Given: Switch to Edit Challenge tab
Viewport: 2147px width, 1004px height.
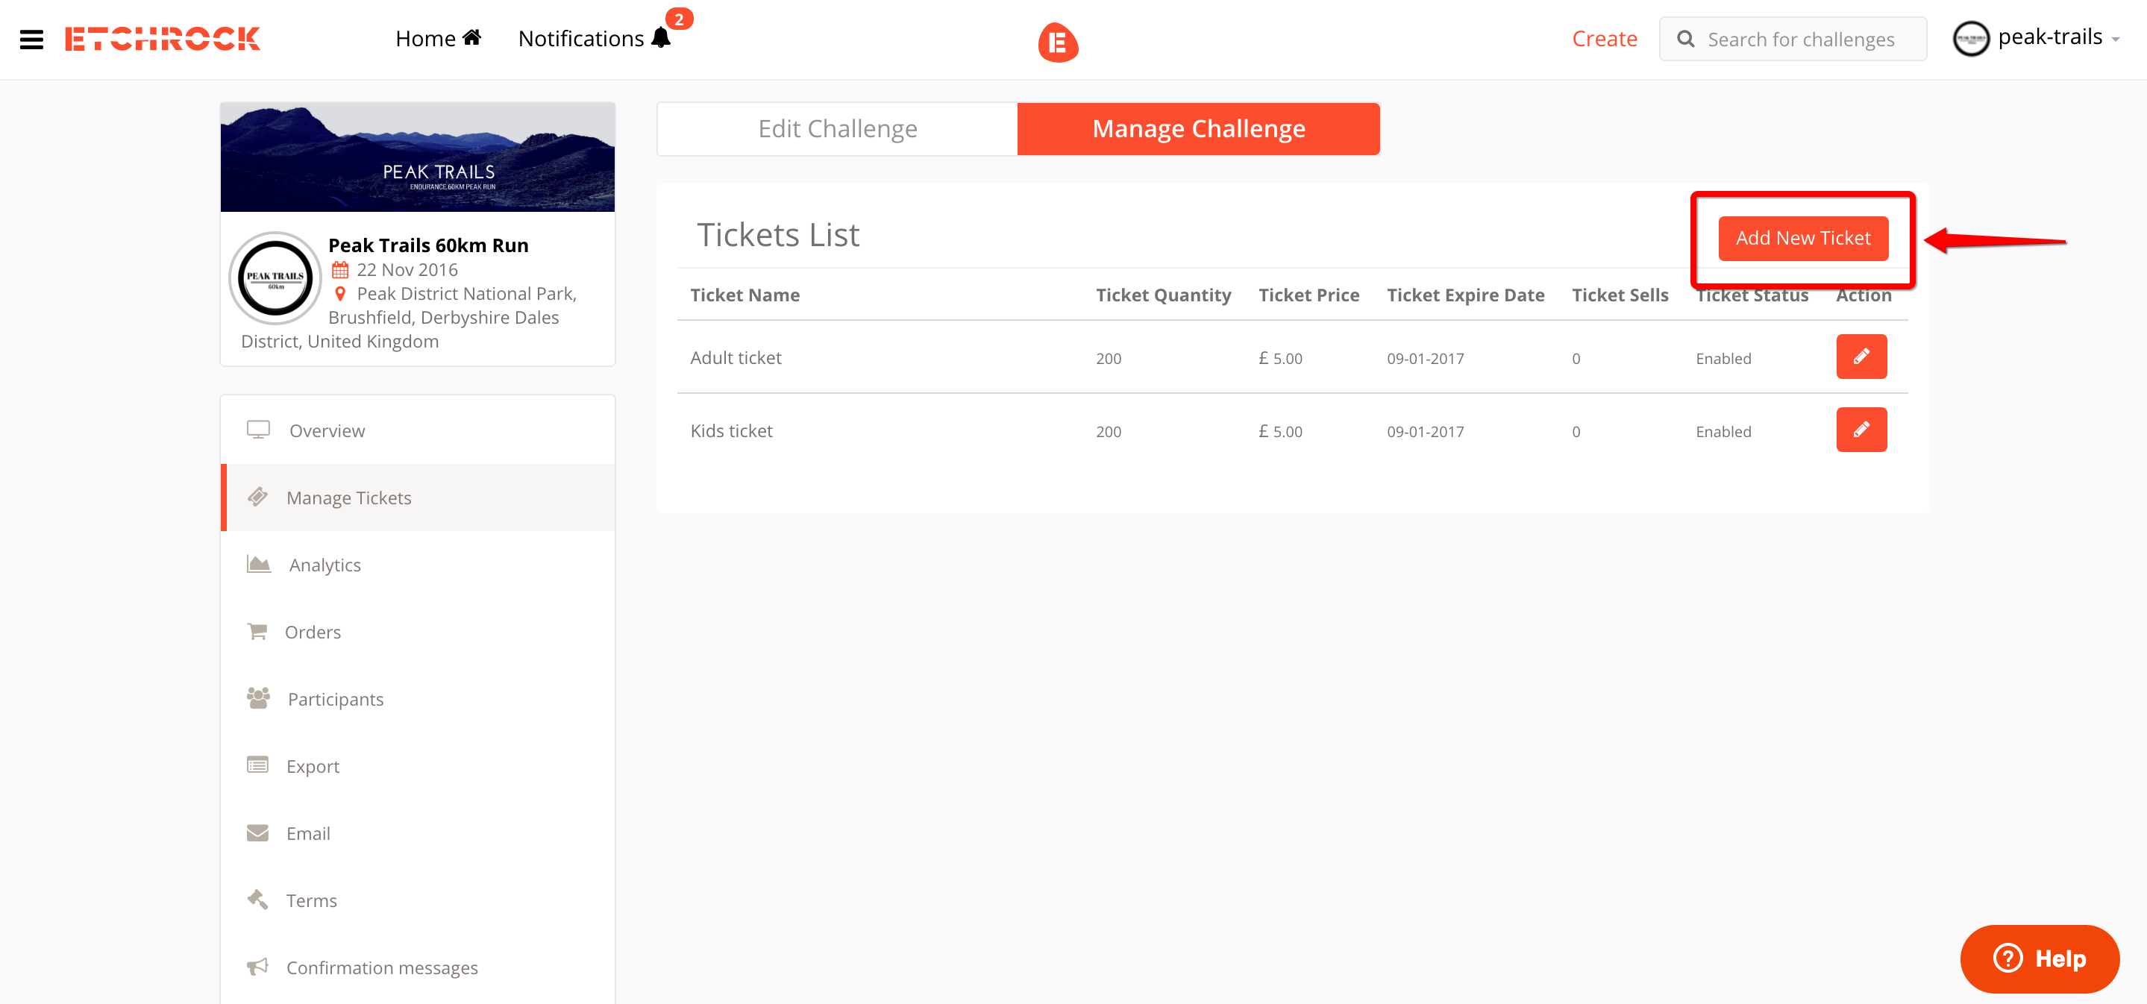Looking at the screenshot, I should [x=837, y=129].
